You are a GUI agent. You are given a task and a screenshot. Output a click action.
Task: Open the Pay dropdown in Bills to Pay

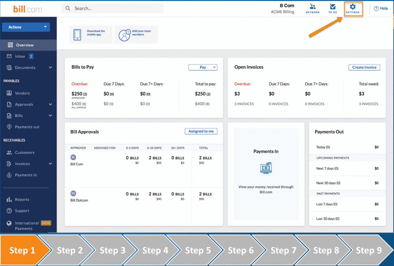click(203, 67)
